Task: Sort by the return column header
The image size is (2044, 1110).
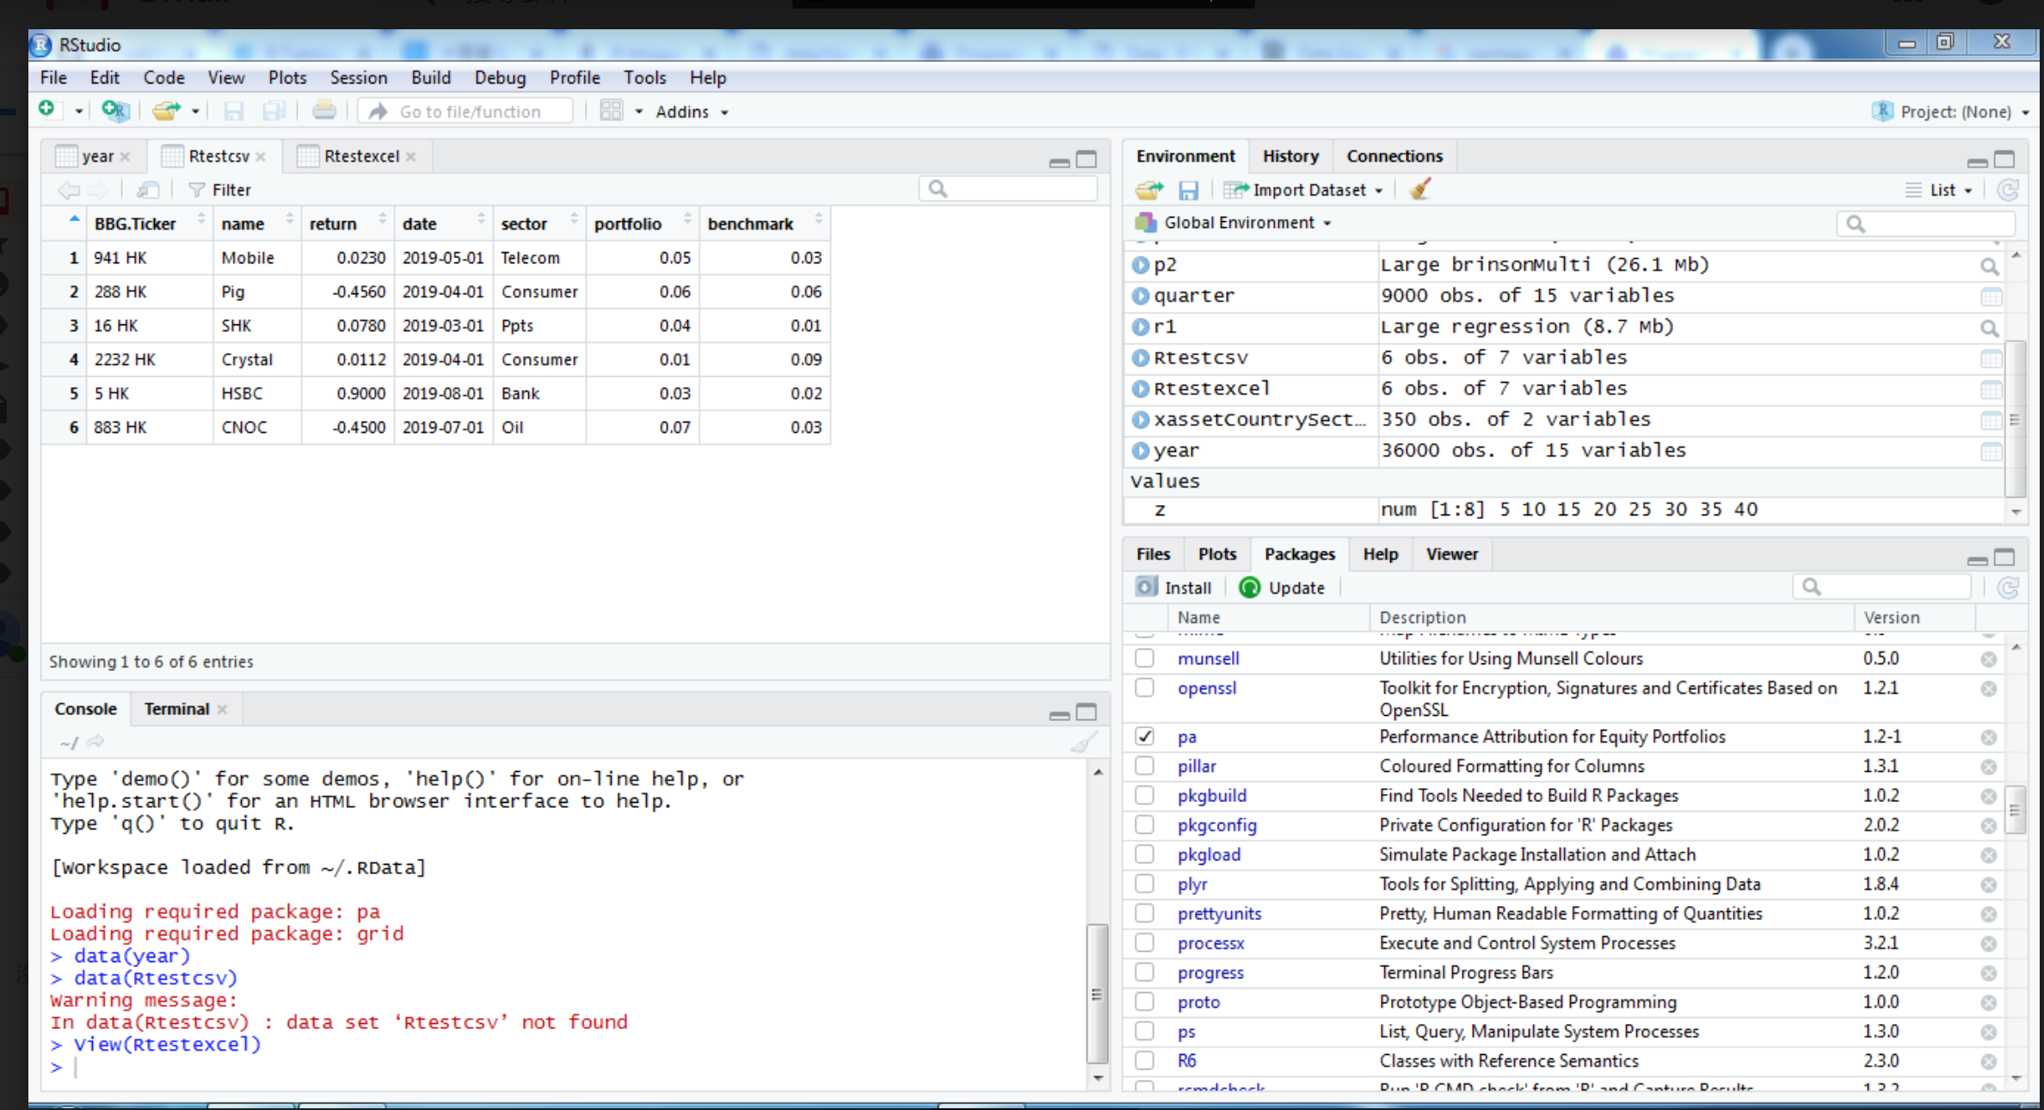Action: point(347,224)
